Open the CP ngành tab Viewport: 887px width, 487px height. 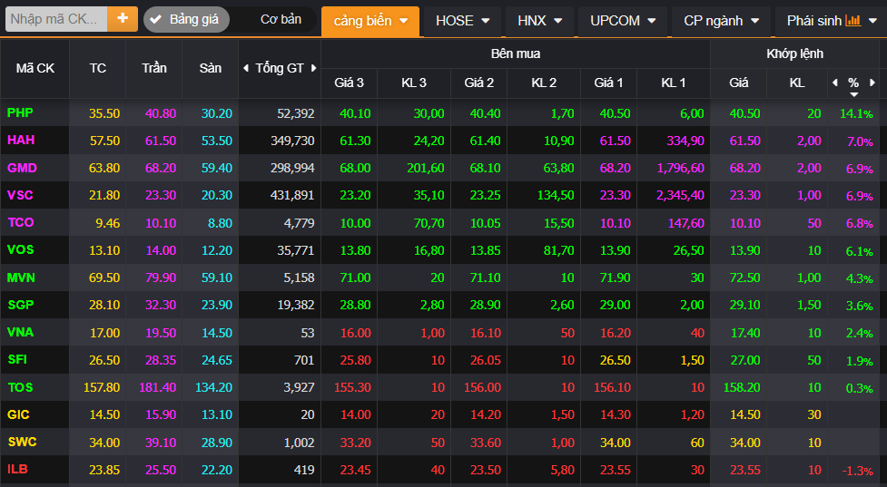pos(721,20)
